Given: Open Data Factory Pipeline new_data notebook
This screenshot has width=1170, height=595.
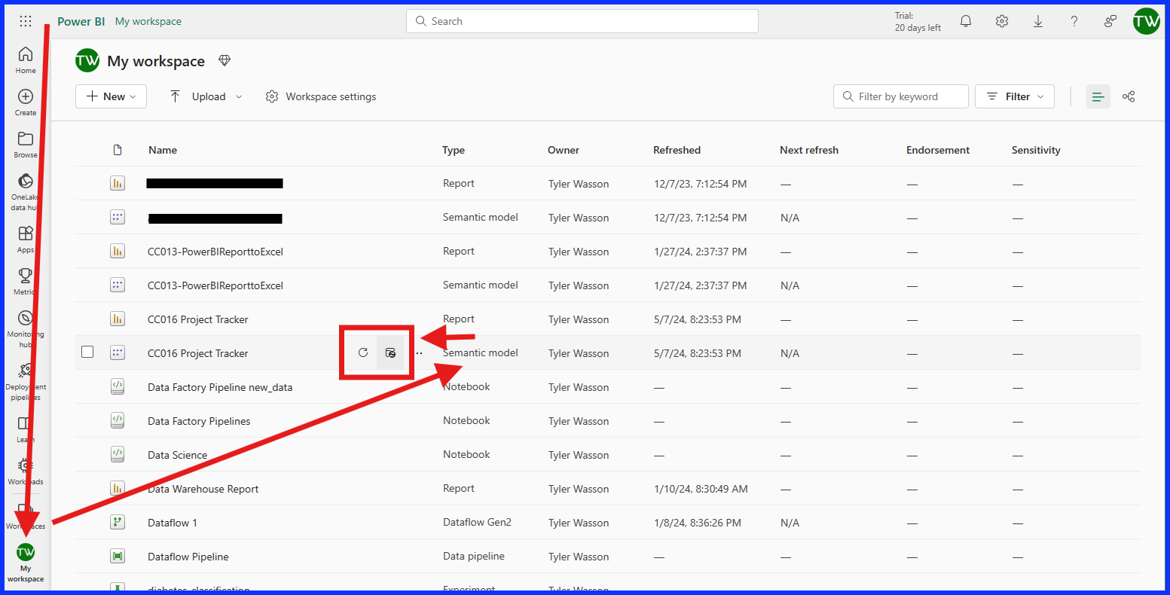Looking at the screenshot, I should pos(220,387).
